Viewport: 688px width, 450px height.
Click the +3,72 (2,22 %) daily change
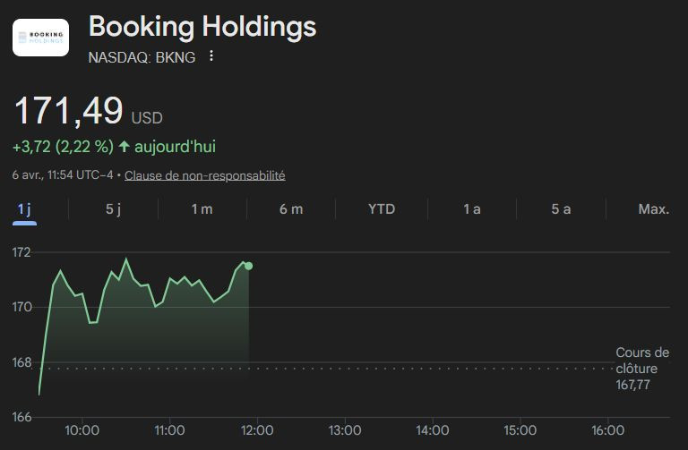point(63,146)
